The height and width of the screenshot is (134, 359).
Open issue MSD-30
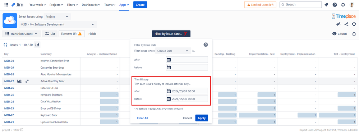(9, 61)
